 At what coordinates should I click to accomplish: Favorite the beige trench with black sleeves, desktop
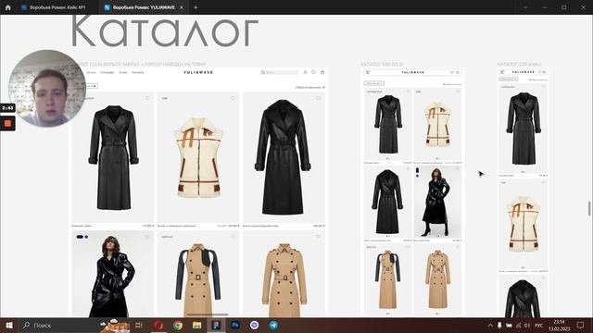click(233, 237)
